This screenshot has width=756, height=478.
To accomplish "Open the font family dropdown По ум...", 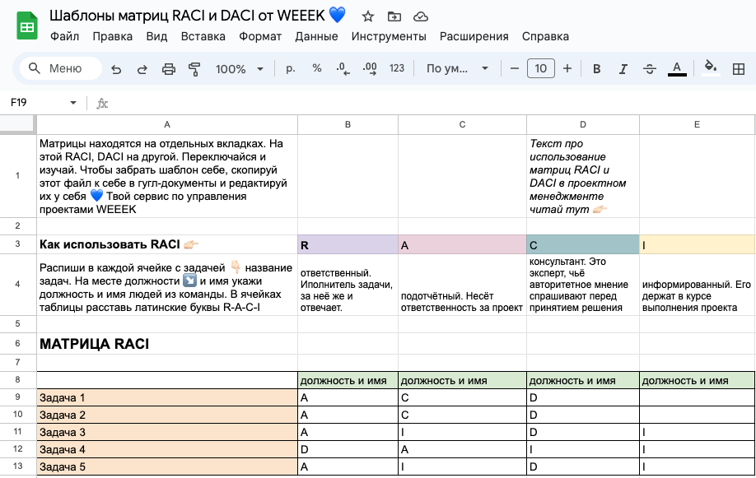I will tap(457, 69).
